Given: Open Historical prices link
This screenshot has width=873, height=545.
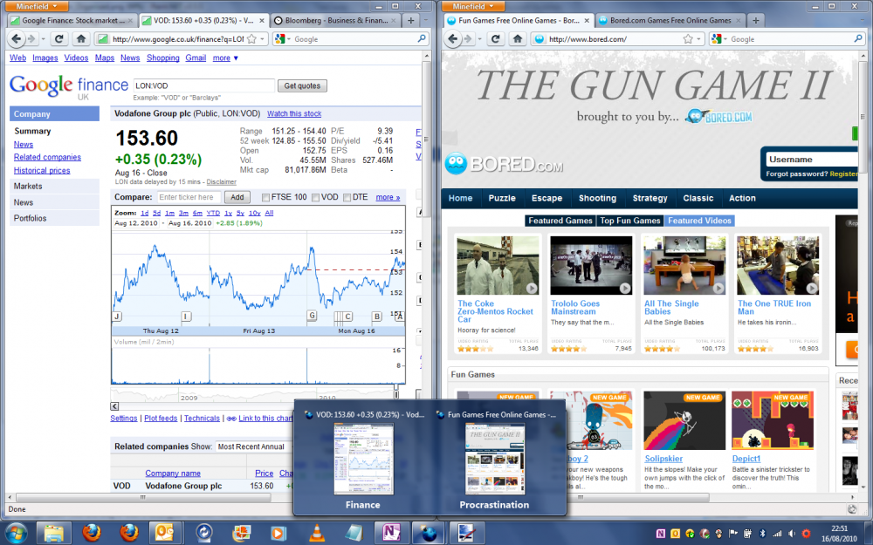Looking at the screenshot, I should (42, 171).
